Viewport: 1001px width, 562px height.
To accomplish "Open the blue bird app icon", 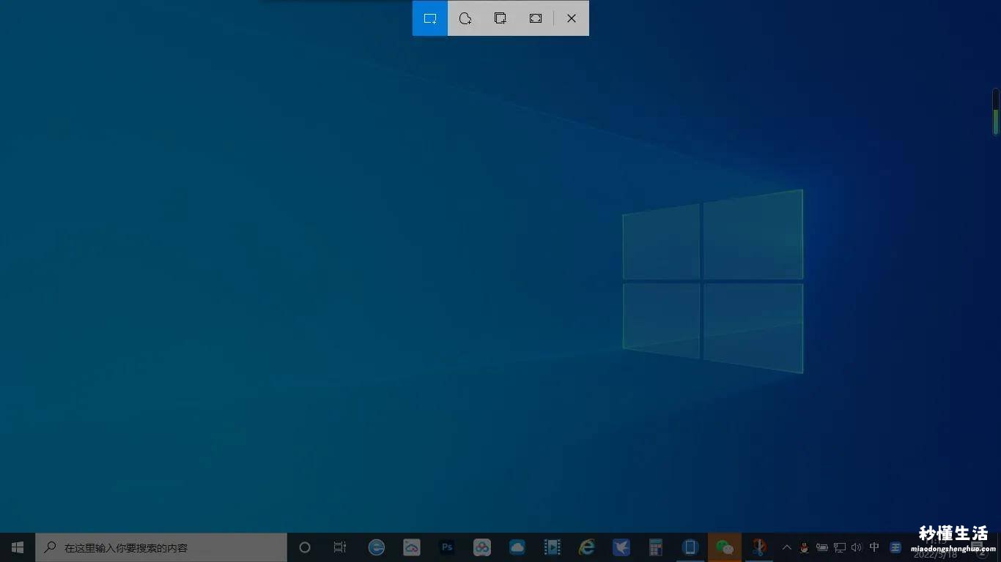I will point(621,547).
